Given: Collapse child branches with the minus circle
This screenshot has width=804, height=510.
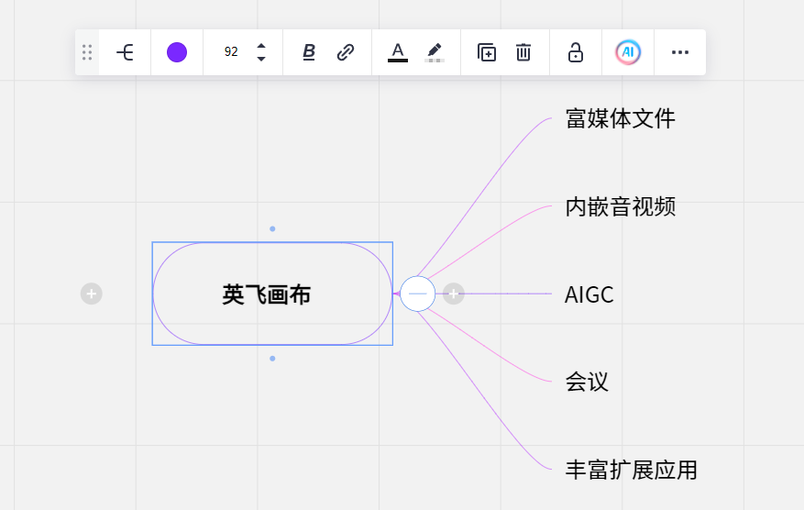Looking at the screenshot, I should point(417,294).
